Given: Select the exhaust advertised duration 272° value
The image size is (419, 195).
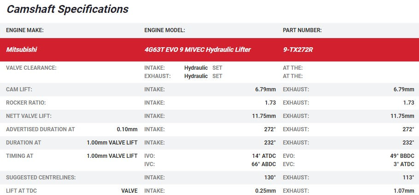Looking at the screenshot, I should (x=408, y=129).
